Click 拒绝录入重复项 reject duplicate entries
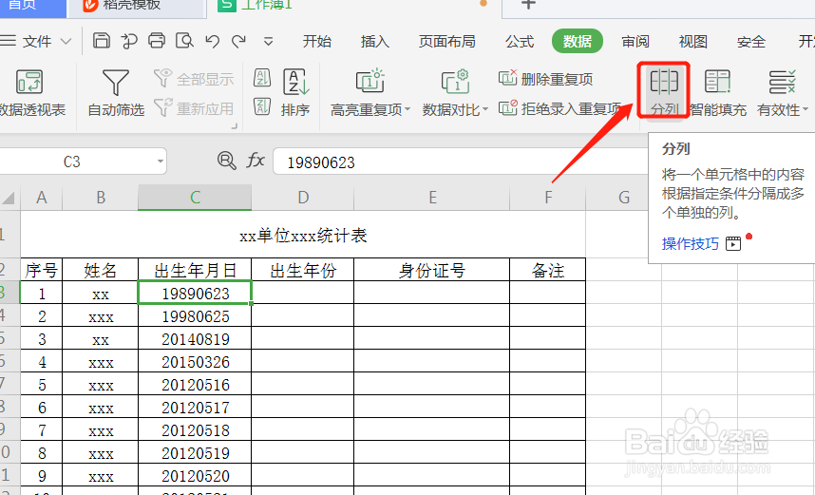The height and width of the screenshot is (495, 815). point(560,108)
